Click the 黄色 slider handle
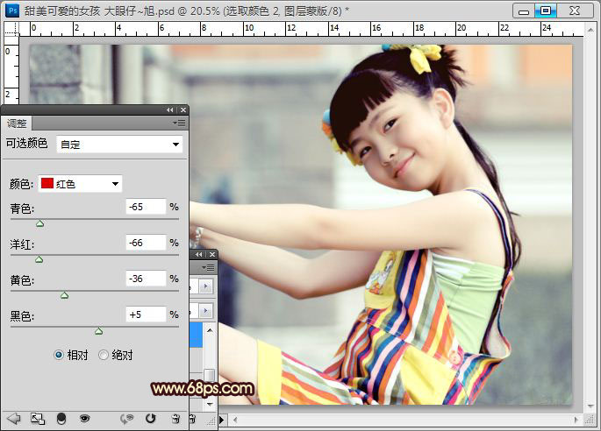601x431 pixels. [64, 295]
